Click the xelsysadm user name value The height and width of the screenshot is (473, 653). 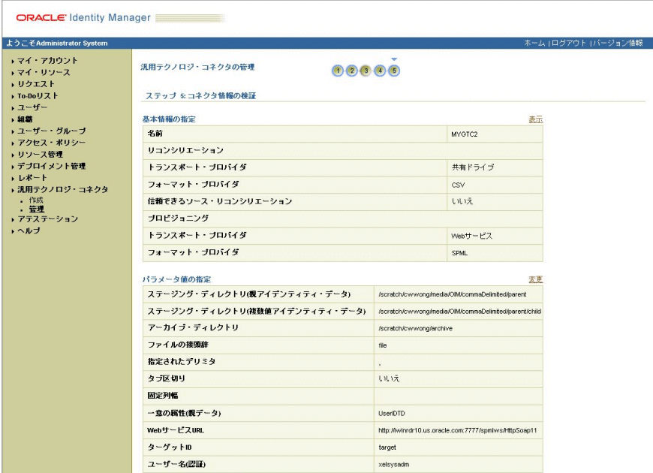[393, 464]
